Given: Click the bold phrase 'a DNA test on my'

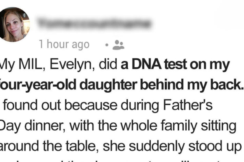Looking at the screenshot, I should pos(176,65).
